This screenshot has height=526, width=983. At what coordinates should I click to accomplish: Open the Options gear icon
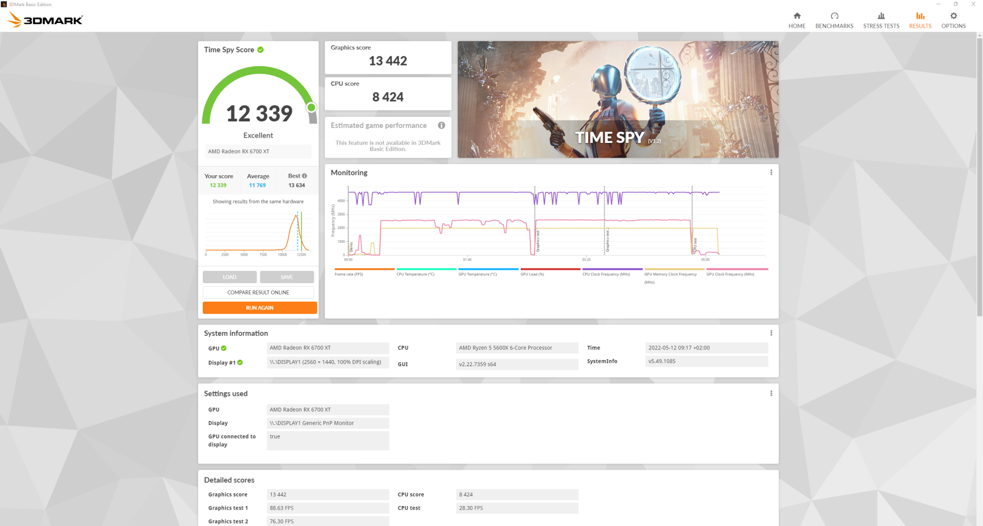pos(953,16)
